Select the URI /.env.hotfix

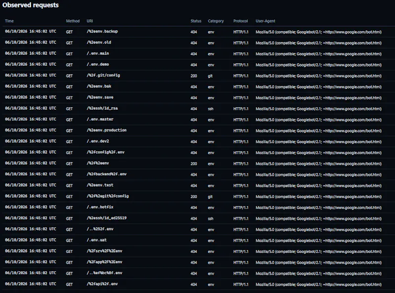pyautogui.click(x=100, y=207)
